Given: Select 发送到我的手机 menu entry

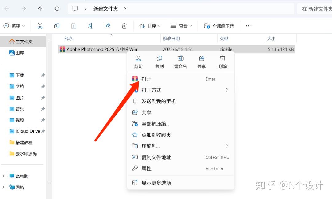Looking at the screenshot, I should [181, 101].
